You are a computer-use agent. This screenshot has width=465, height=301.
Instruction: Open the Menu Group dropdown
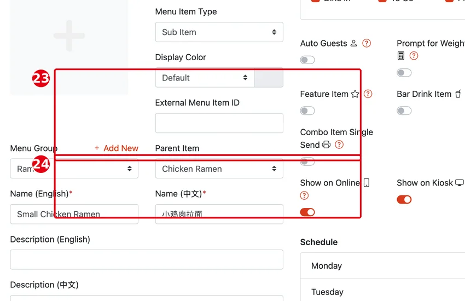click(74, 169)
